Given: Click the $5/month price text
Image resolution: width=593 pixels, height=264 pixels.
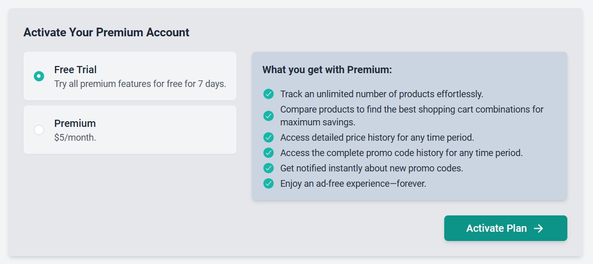Looking at the screenshot, I should [x=75, y=138].
